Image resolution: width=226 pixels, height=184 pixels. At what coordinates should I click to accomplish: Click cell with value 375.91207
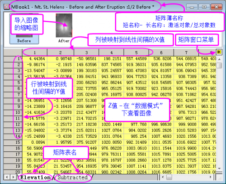click(x=86, y=142)
